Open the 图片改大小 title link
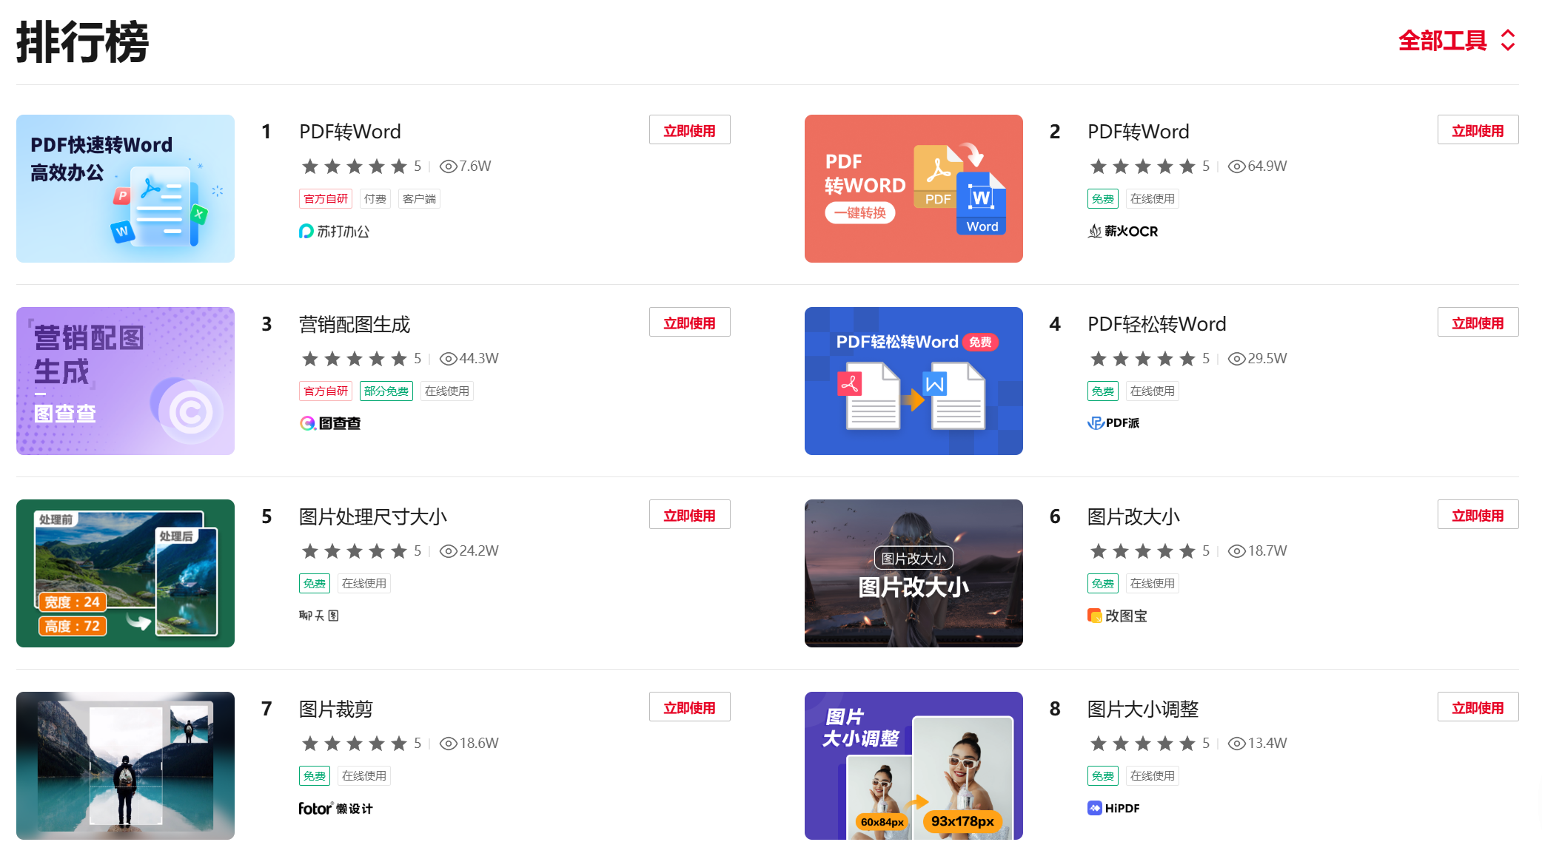This screenshot has height=859, width=1542. pyautogui.click(x=1133, y=516)
